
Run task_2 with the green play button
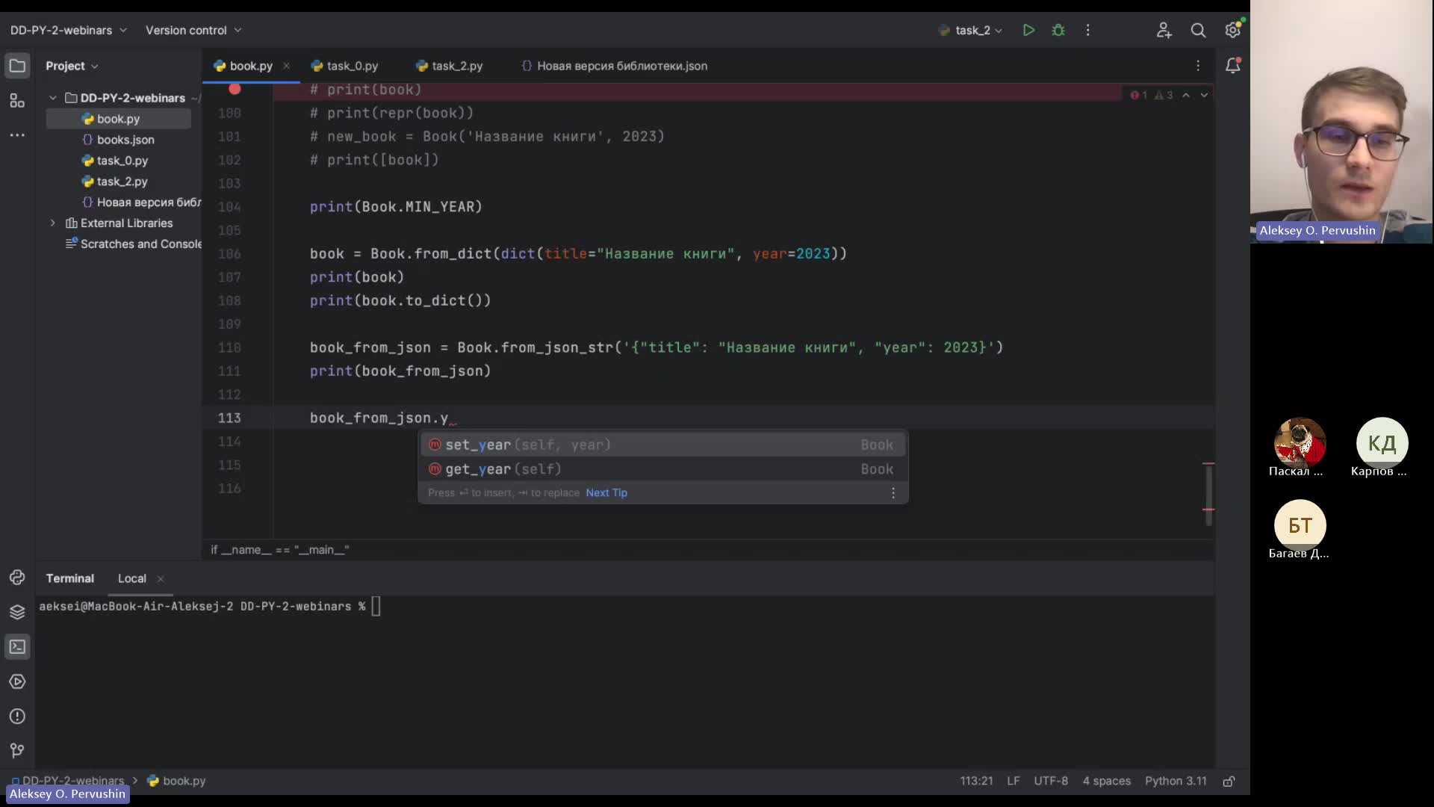tap(1028, 30)
